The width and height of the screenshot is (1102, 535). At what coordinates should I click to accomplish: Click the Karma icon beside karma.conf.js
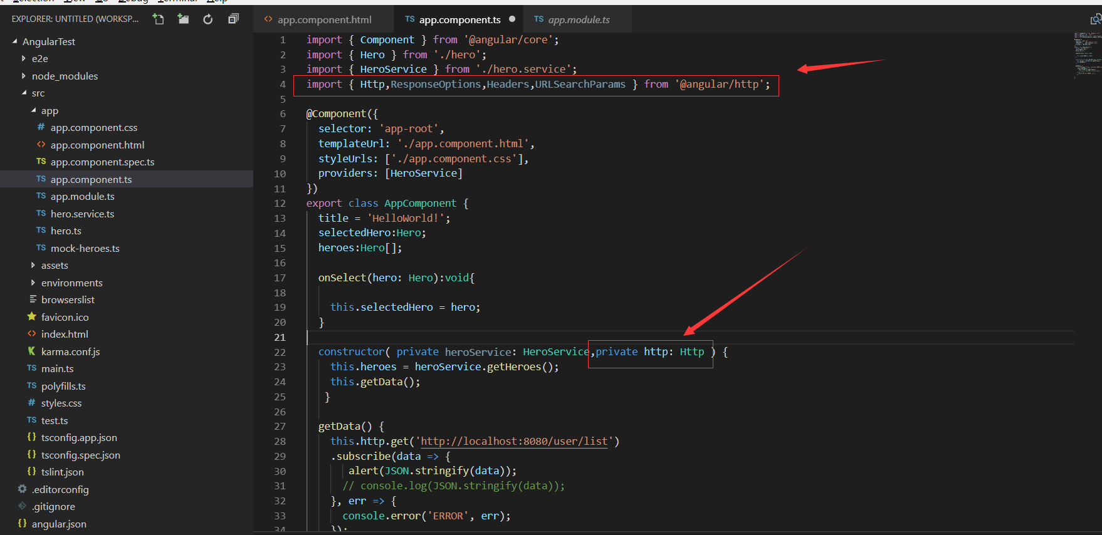[31, 351]
